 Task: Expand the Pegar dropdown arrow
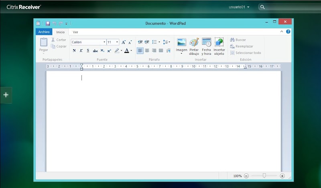(x=44, y=54)
